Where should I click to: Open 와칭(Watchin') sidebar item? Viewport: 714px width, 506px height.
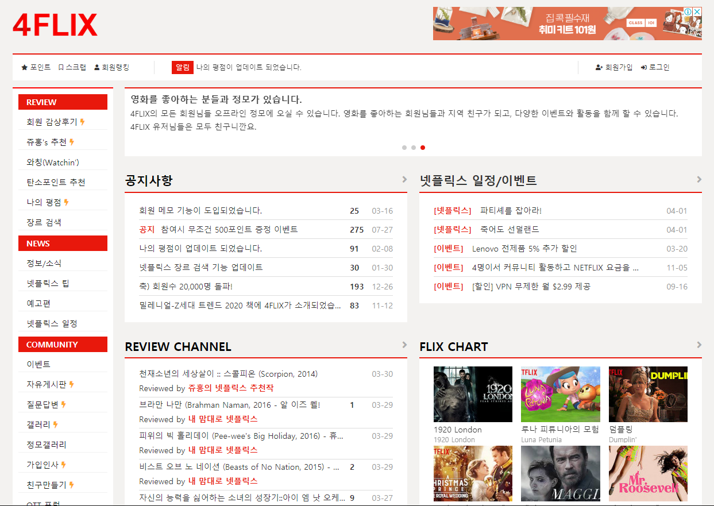(53, 162)
